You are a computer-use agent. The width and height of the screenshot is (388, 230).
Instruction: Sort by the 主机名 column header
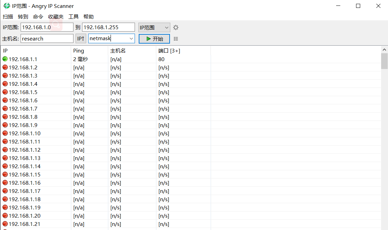(132, 51)
